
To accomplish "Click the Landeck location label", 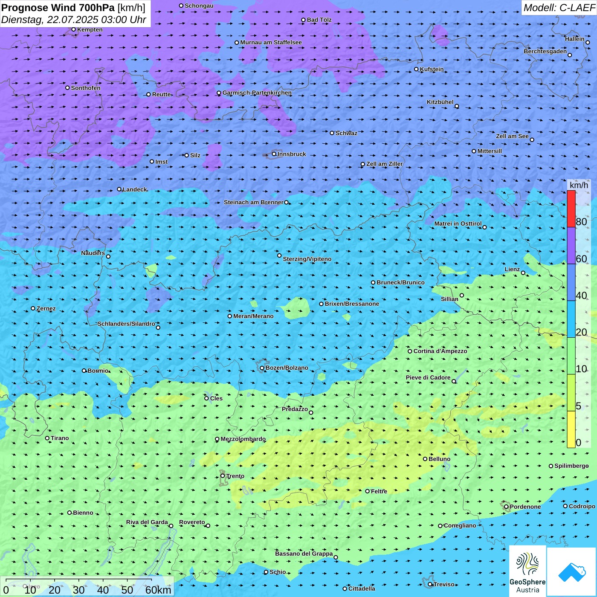I will click(135, 189).
